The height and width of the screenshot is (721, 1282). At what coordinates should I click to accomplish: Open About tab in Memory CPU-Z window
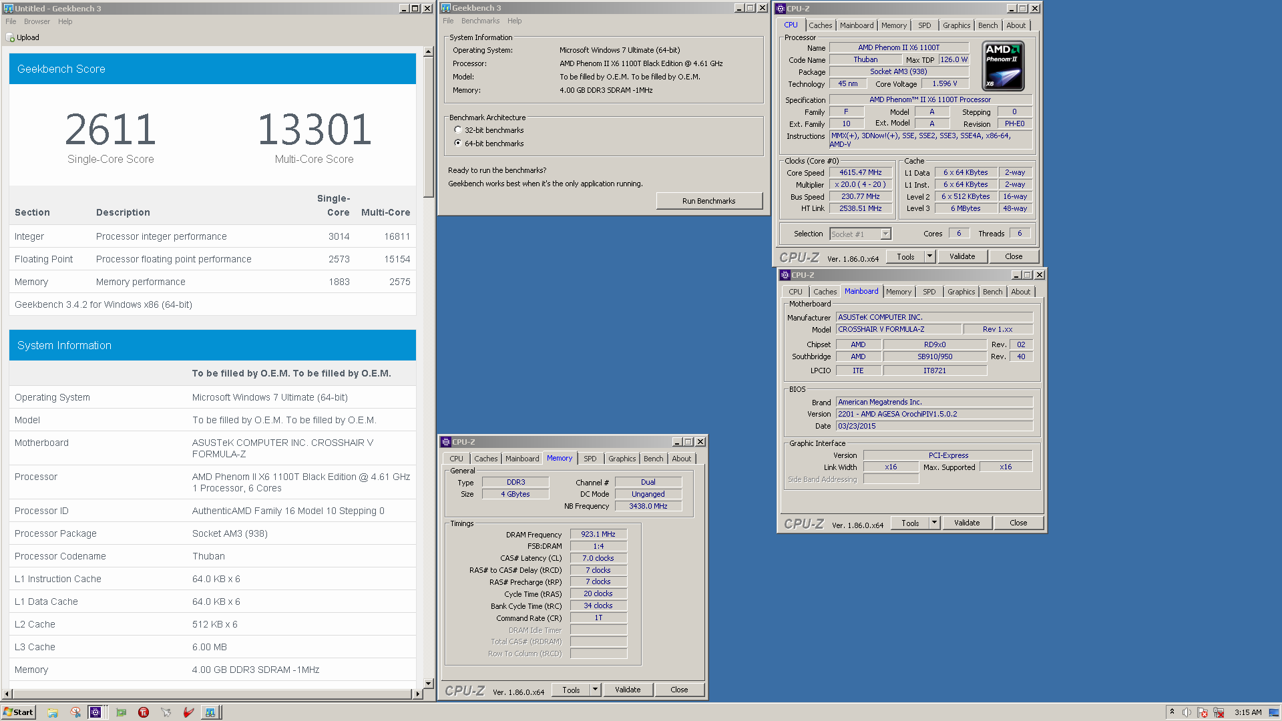[x=681, y=459]
